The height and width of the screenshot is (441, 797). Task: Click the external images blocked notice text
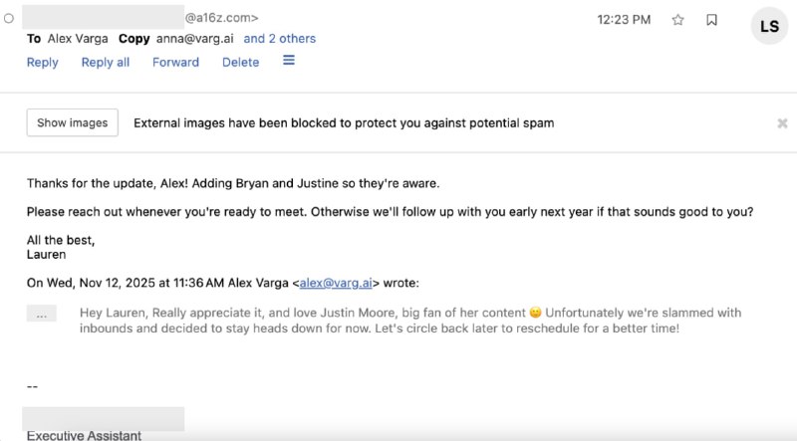point(344,123)
